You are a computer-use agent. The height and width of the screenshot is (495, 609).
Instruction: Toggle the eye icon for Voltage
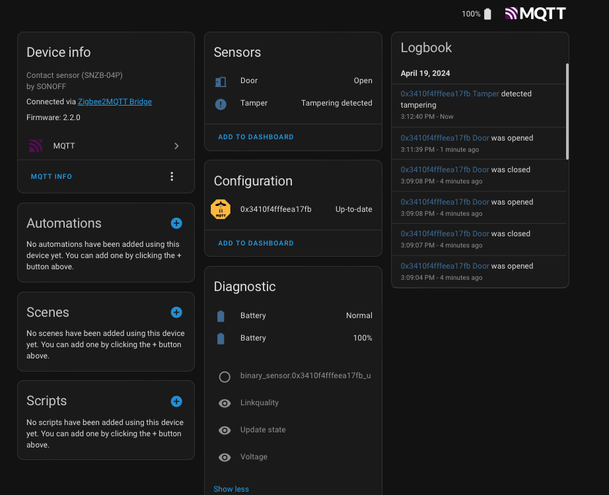tap(225, 457)
